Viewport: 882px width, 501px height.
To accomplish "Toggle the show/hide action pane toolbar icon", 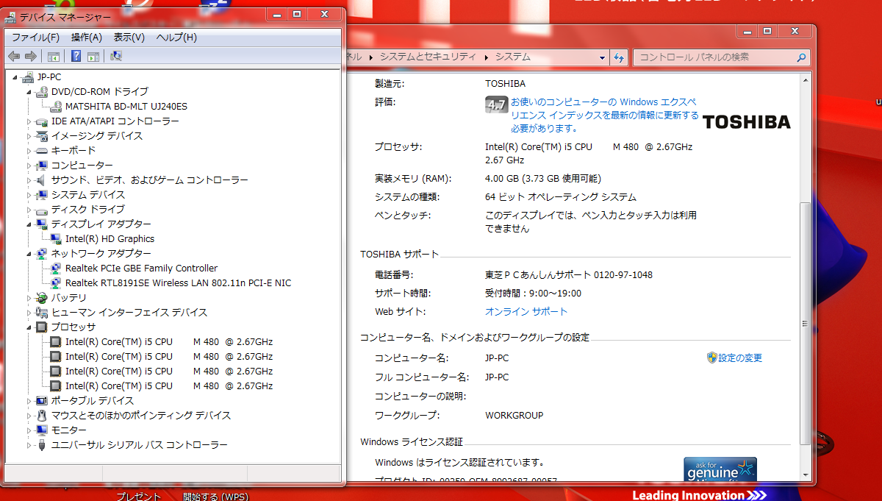I will coord(93,56).
